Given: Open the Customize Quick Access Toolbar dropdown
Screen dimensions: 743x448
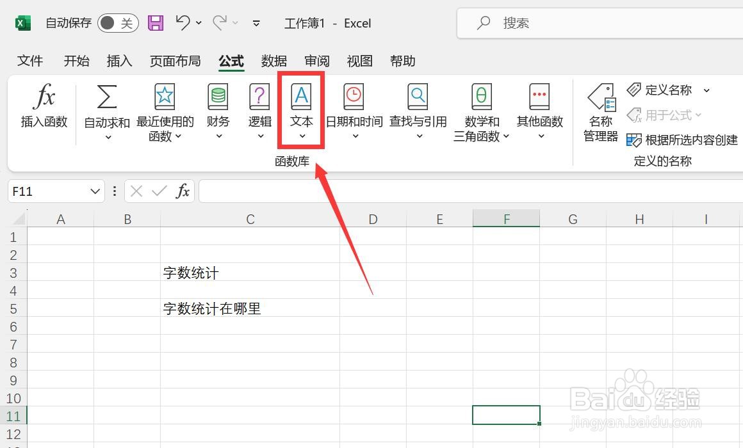Looking at the screenshot, I should pos(256,23).
